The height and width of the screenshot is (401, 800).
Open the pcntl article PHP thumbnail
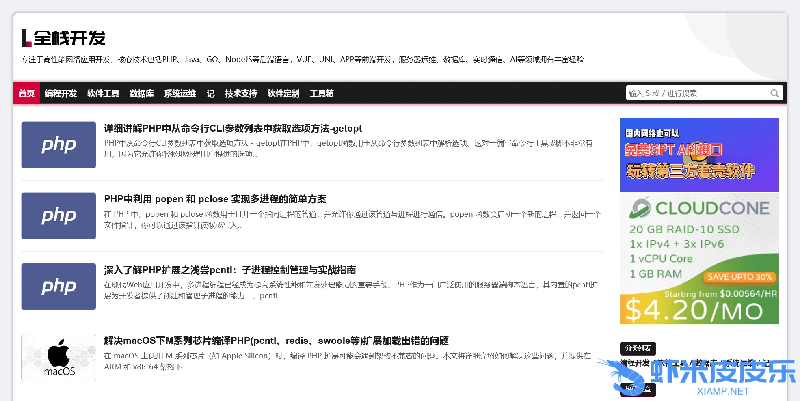click(x=59, y=287)
